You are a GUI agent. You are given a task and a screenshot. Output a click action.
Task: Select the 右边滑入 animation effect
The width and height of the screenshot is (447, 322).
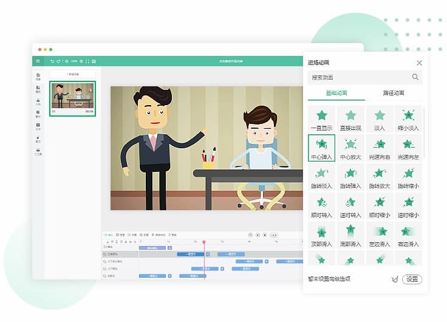click(409, 235)
